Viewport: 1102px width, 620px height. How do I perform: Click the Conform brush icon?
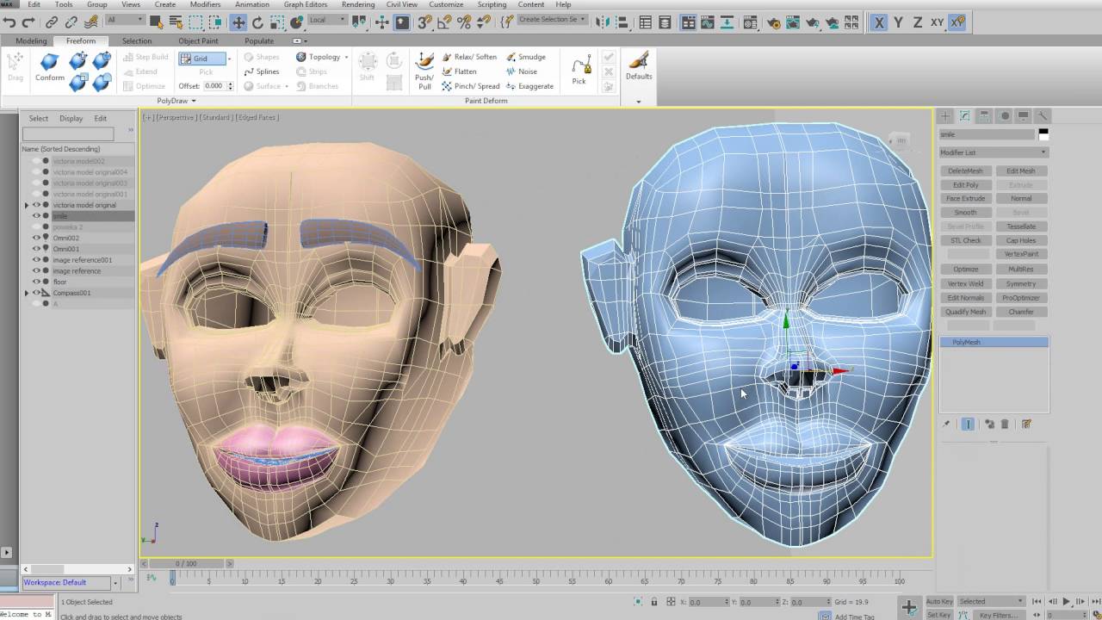coord(50,67)
